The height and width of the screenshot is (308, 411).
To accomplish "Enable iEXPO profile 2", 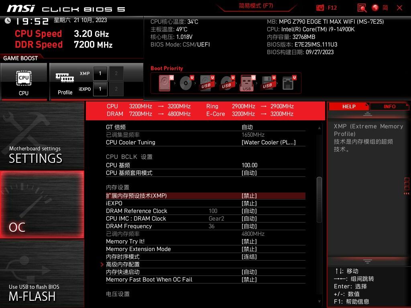I will point(116,89).
